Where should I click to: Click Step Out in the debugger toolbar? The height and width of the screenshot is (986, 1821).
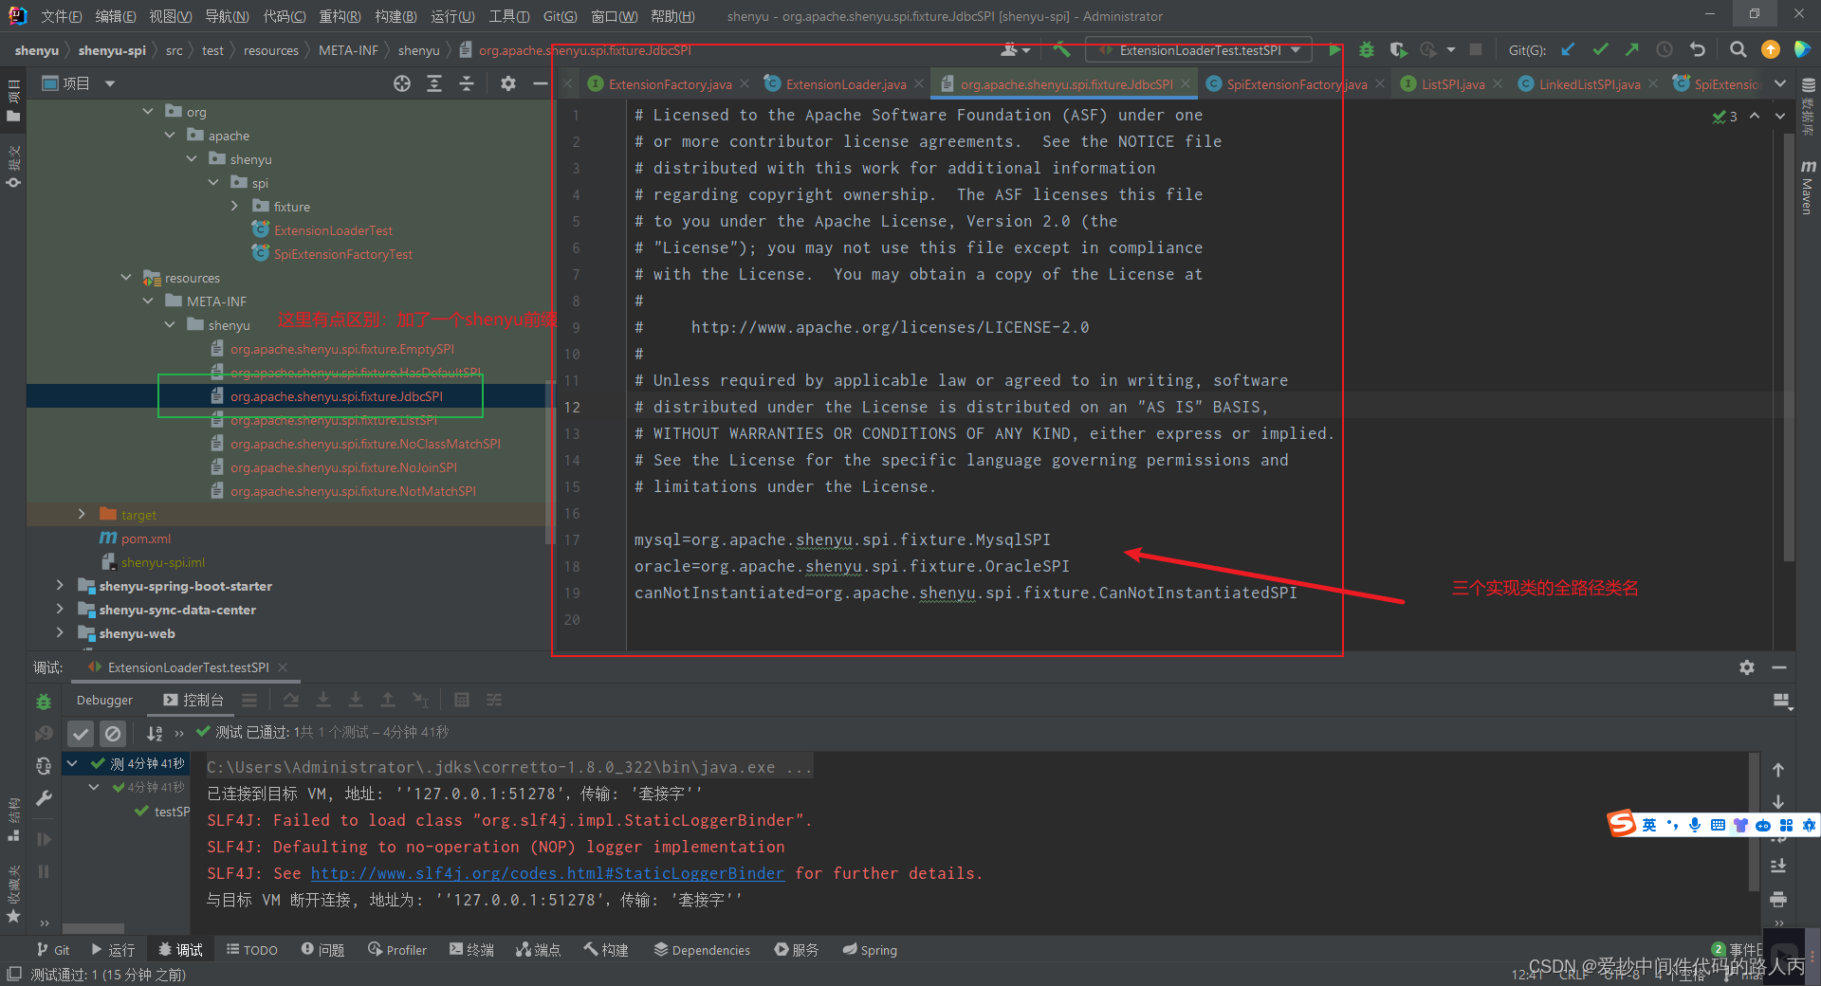pos(388,700)
